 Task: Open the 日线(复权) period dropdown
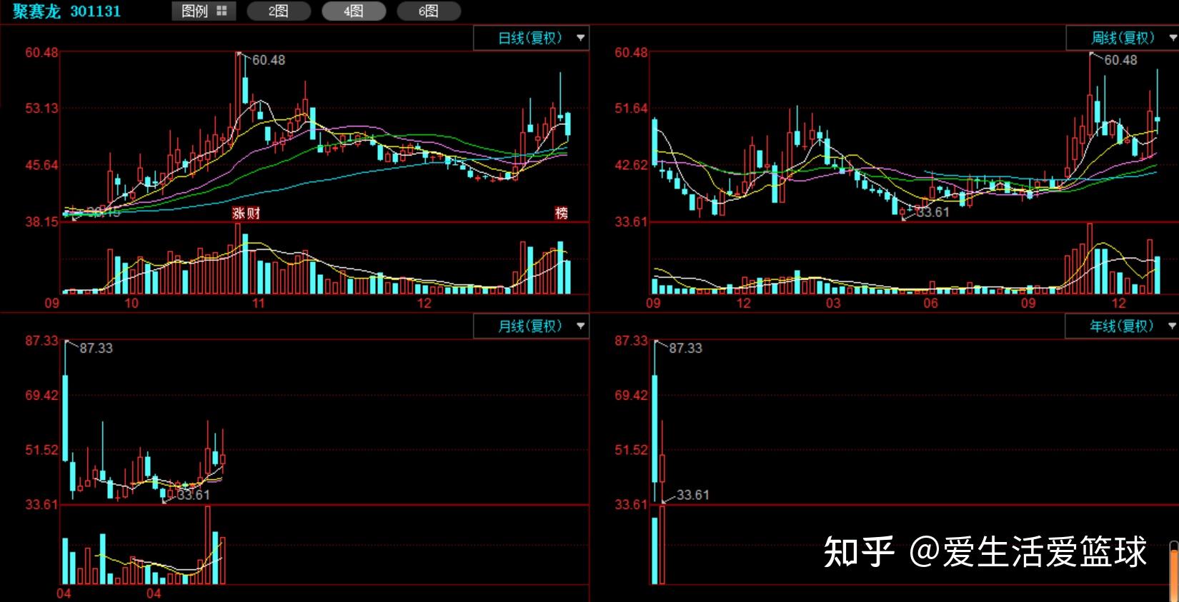[531, 38]
